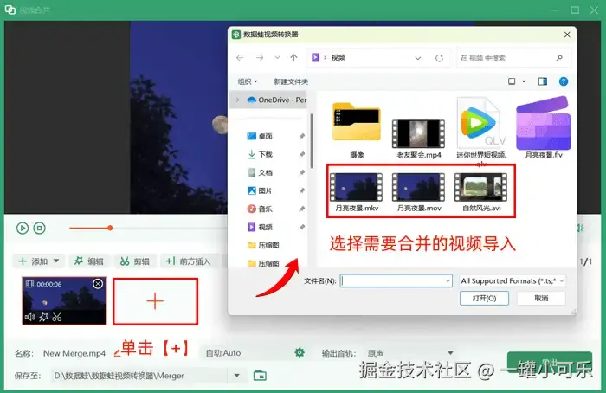606x393 pixels.
Task: Open the 视频 breadcrumb in the address bar
Action: [338, 58]
